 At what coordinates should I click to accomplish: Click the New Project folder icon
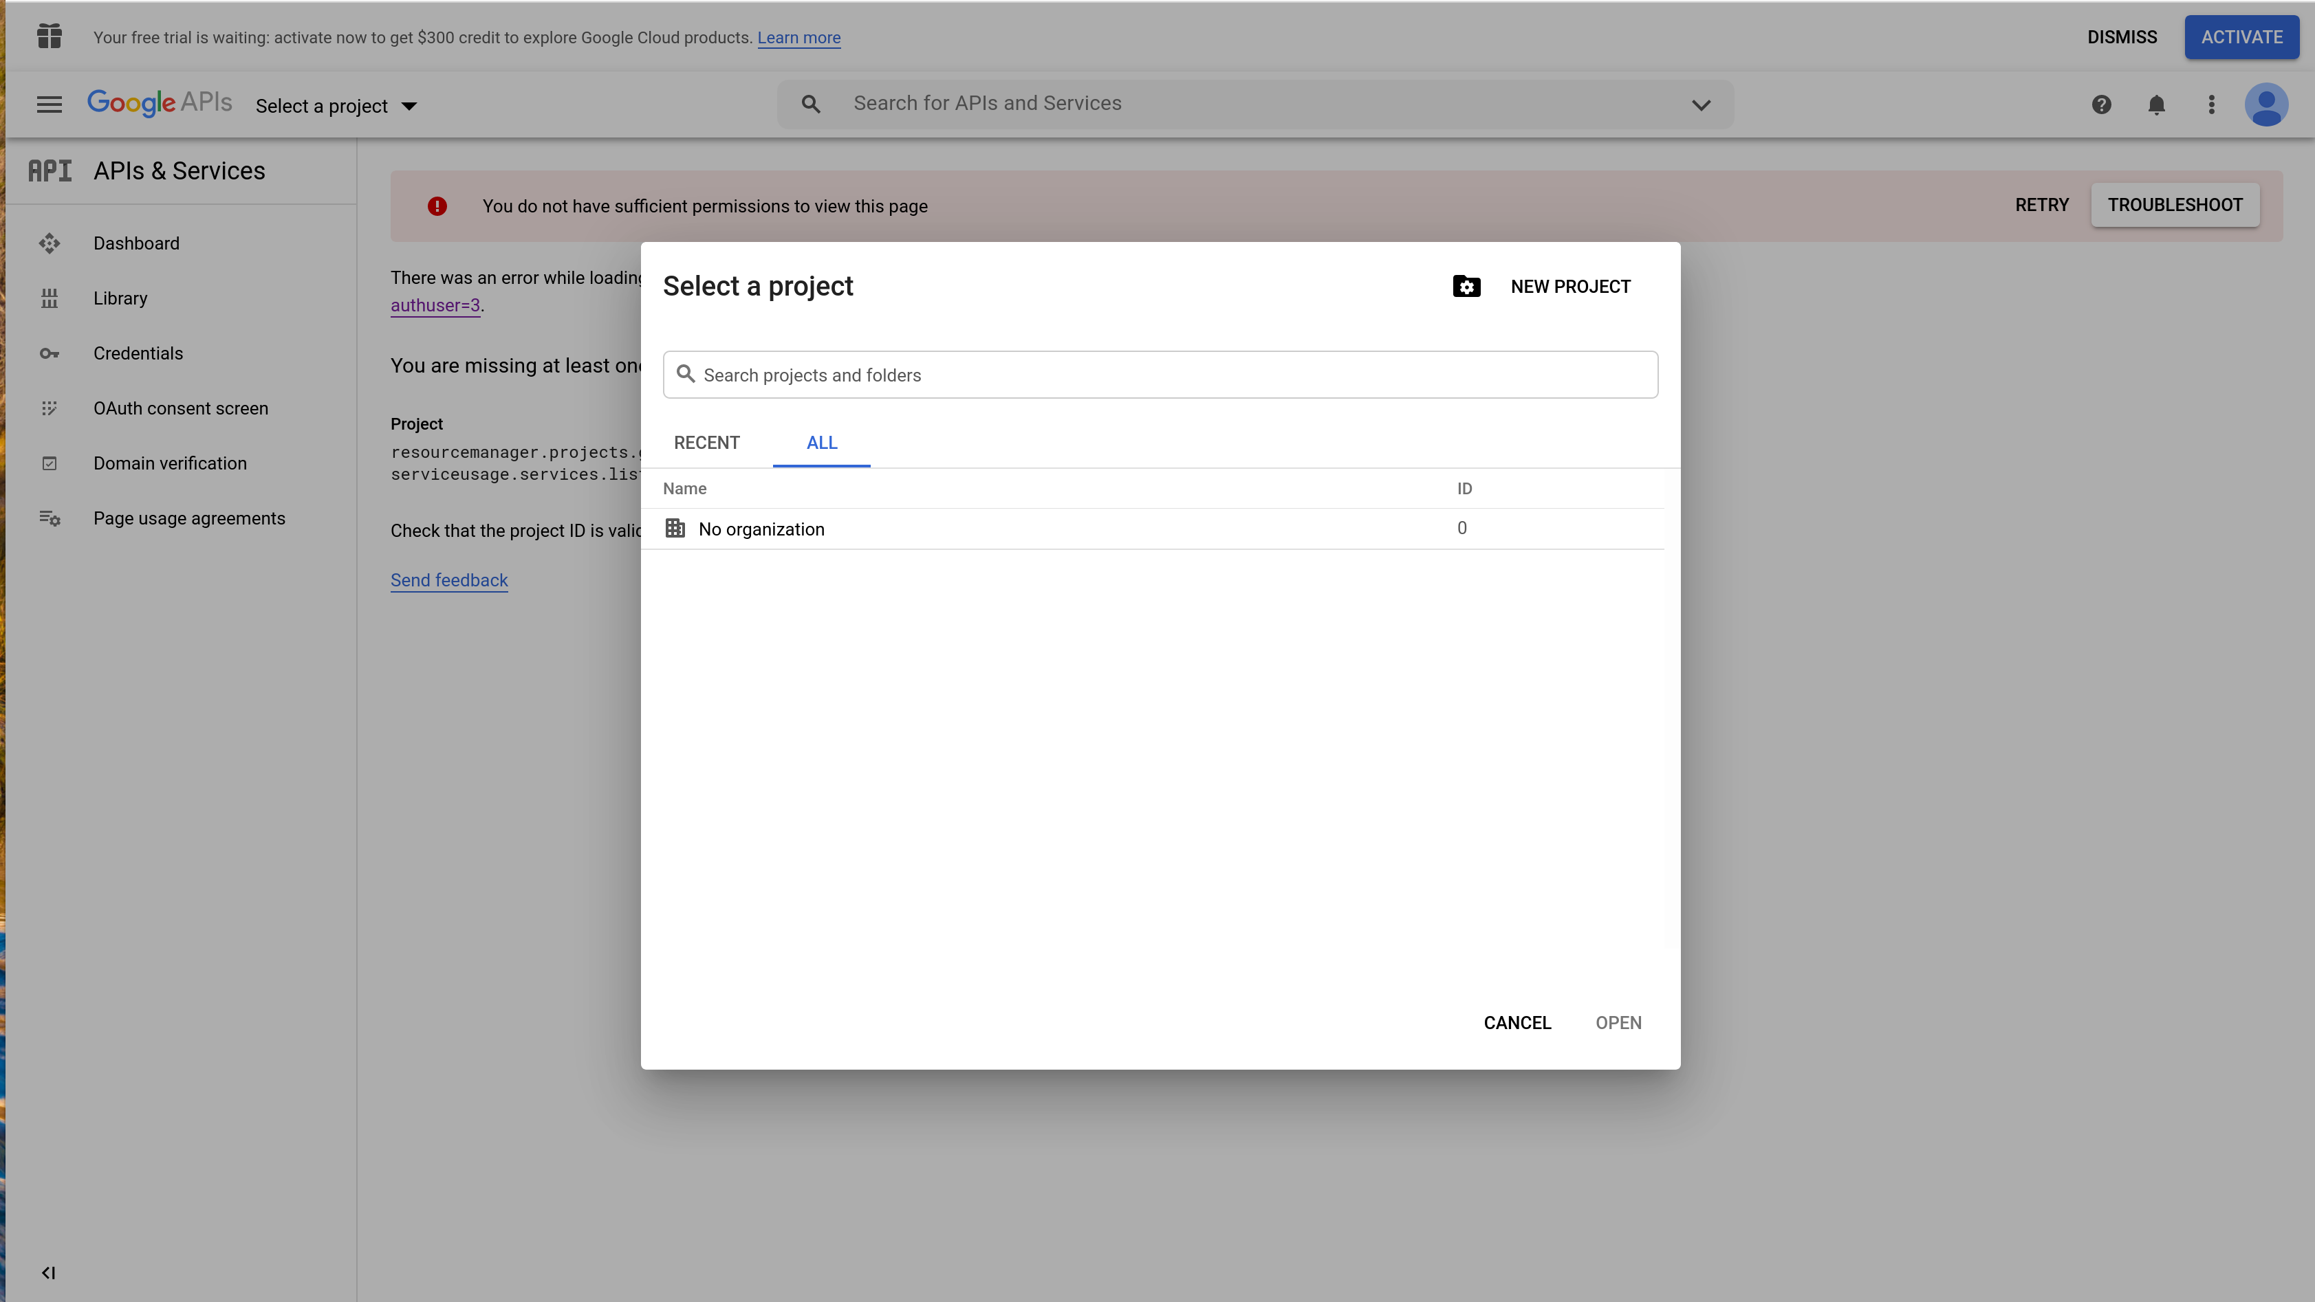click(x=1466, y=286)
